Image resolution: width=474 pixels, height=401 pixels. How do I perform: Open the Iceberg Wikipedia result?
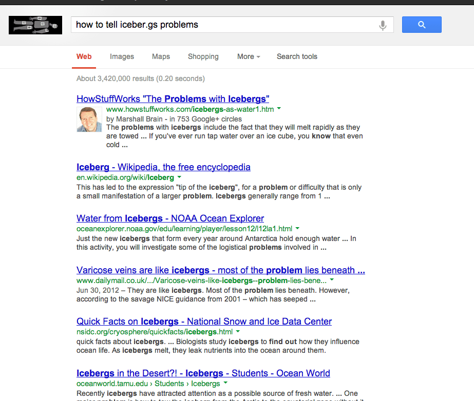tap(163, 167)
